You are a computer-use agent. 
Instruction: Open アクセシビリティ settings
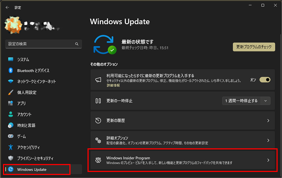tap(44, 148)
